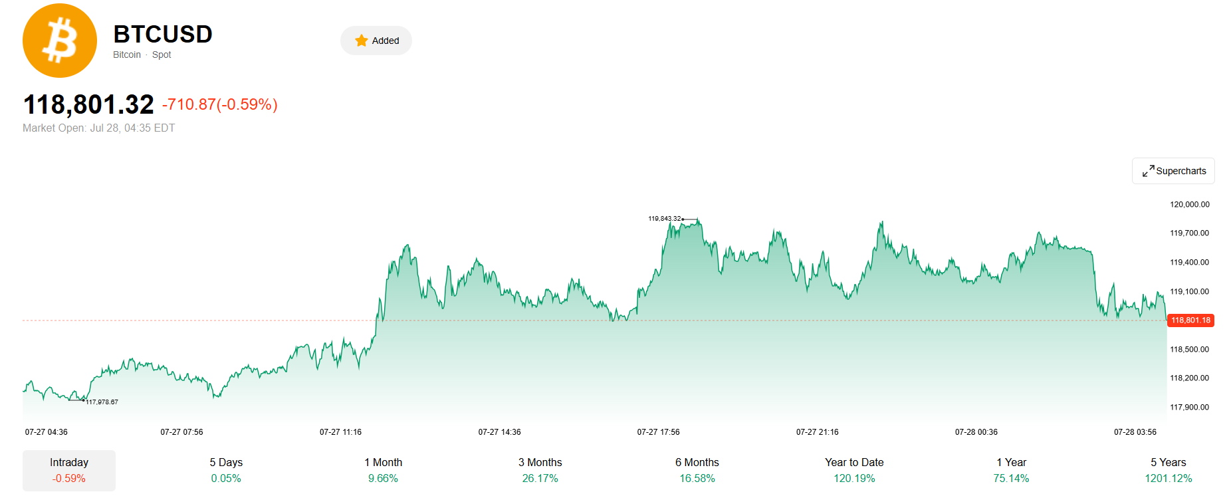Click the 118,500.00 price axis label

click(x=1190, y=349)
